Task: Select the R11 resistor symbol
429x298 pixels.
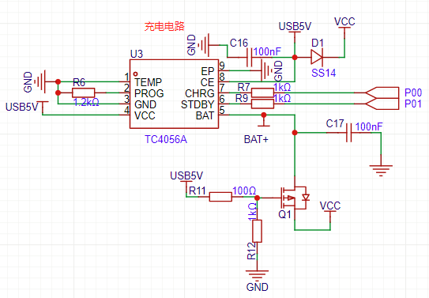Action: pos(220,197)
